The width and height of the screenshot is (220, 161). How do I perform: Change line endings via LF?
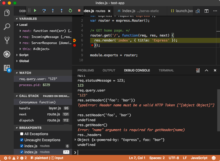(185, 158)
